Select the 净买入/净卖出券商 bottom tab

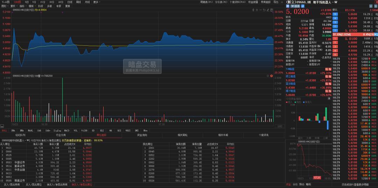[57, 185]
